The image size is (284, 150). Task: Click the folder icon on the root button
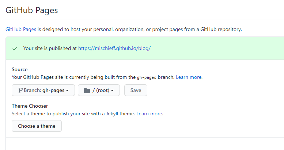(x=87, y=91)
